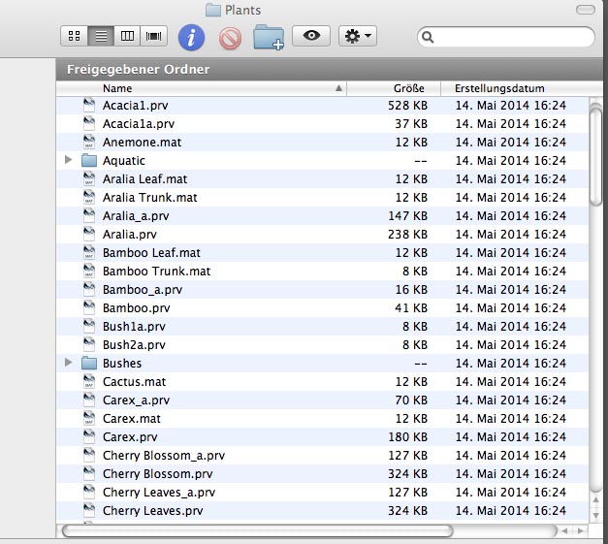Image resolution: width=608 pixels, height=544 pixels.
Task: Sort by Größe column header
Action: [394, 88]
